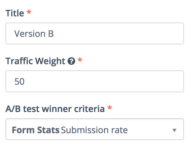The width and height of the screenshot is (195, 153).
Task: Click the 'Title' field label
Action: tap(15, 13)
